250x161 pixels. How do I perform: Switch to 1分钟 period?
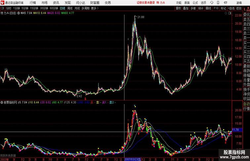(x=16, y=8)
